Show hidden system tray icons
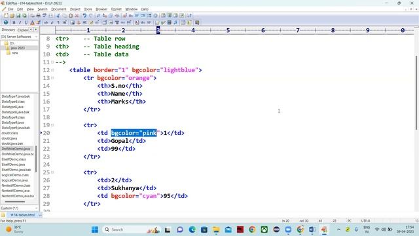This screenshot has height=236, width=419. (338, 229)
